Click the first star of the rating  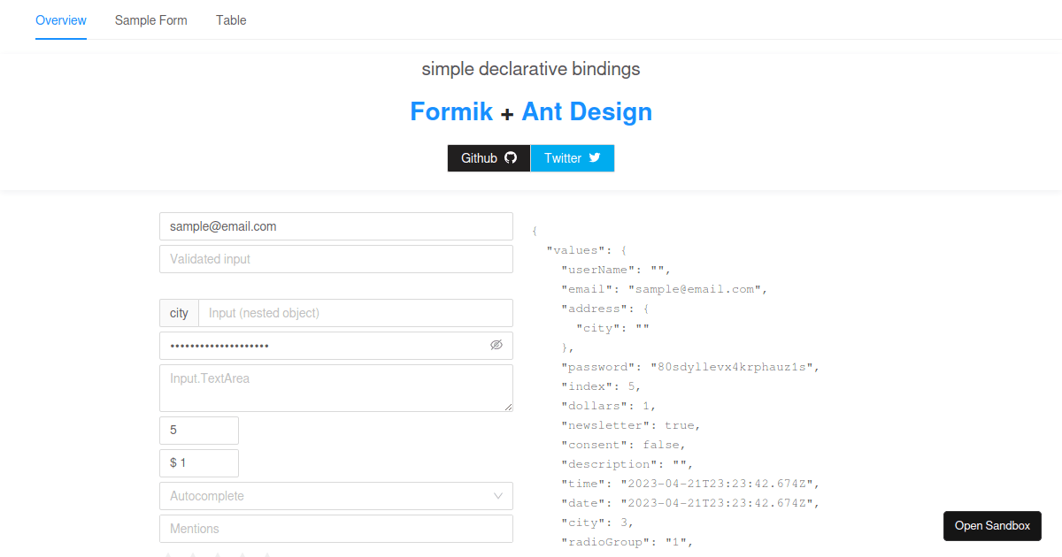pyautogui.click(x=169, y=554)
